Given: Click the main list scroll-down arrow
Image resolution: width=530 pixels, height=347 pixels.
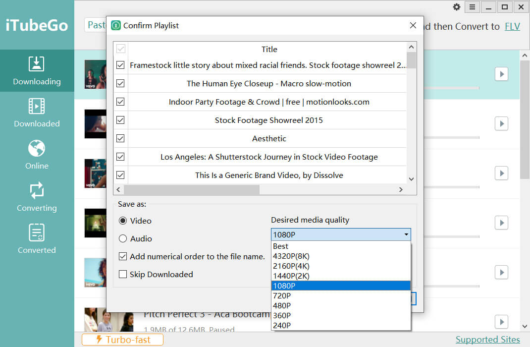Looking at the screenshot, I should (525, 326).
